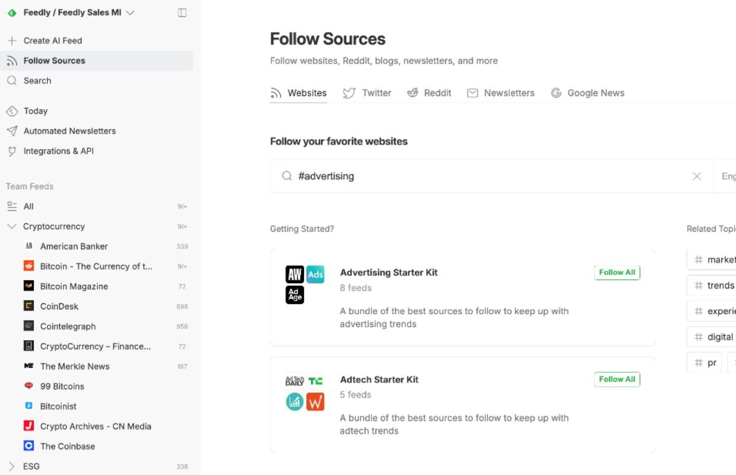Click the Adweek logo in Advertising Starter Kit
736x475 pixels.
[294, 274]
